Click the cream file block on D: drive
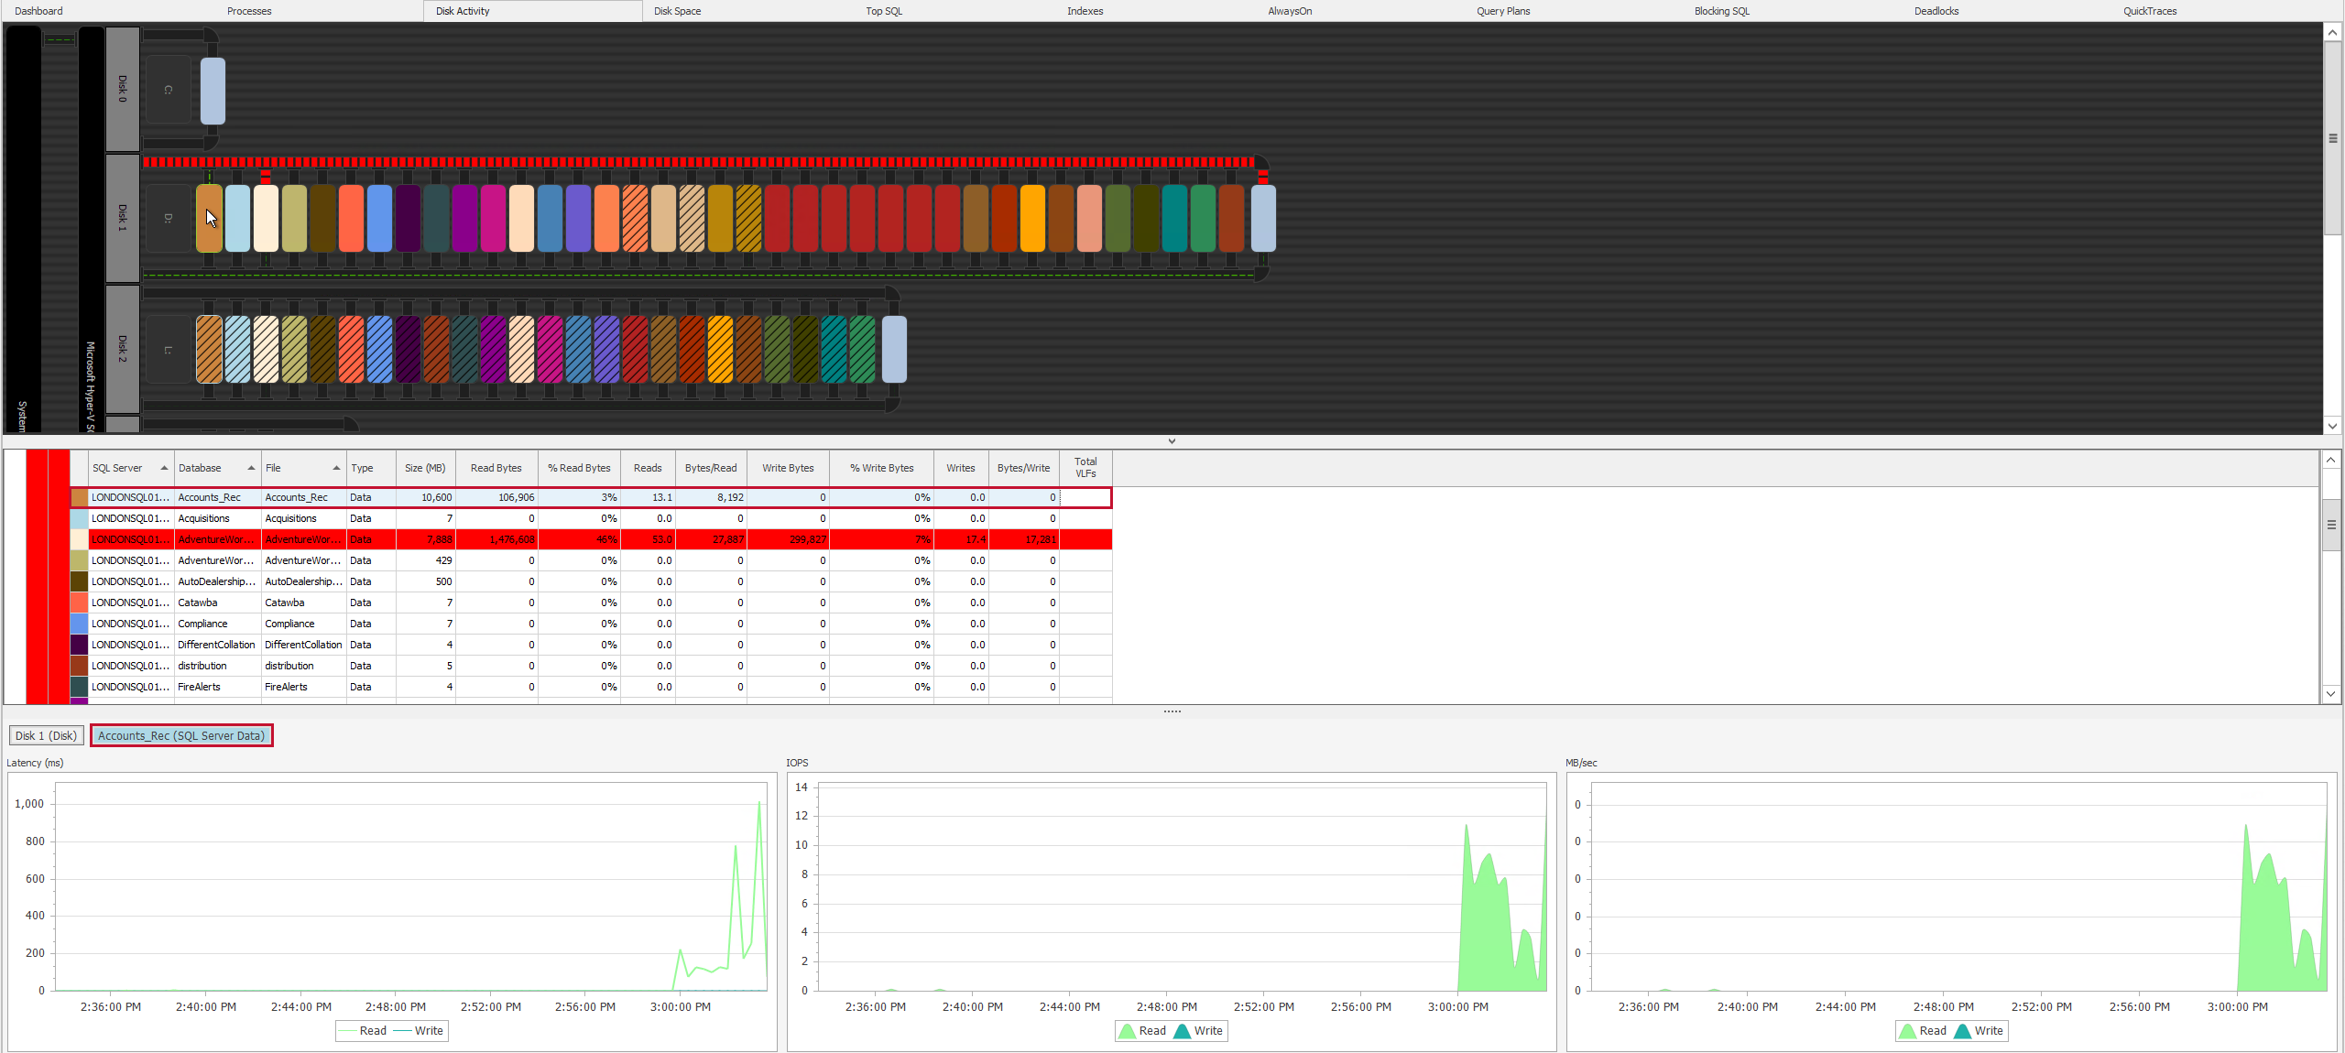 pyautogui.click(x=266, y=218)
